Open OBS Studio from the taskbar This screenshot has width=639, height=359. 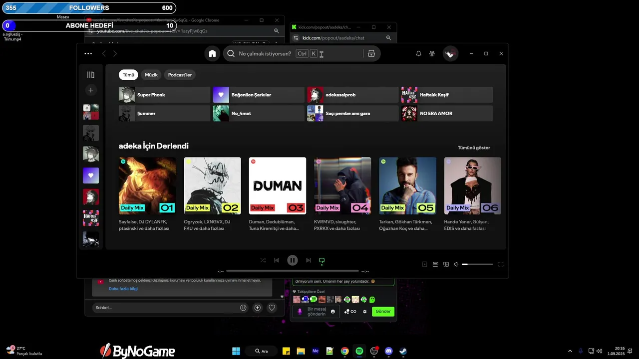pos(374,351)
